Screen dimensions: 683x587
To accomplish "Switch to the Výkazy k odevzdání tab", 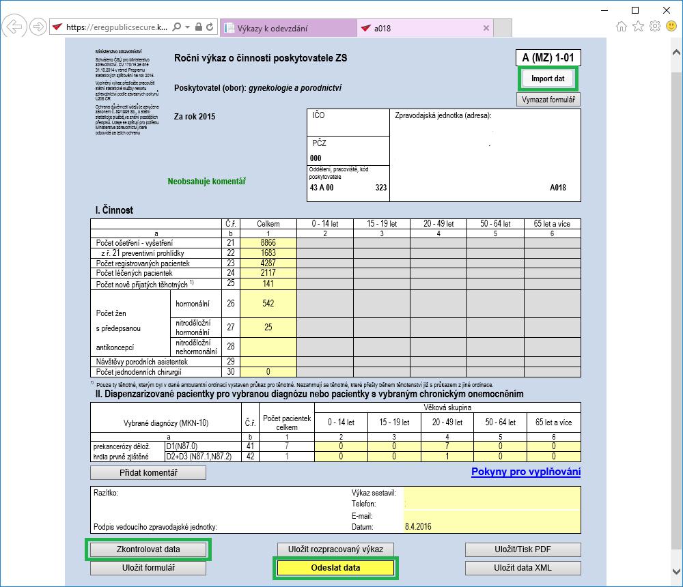I will pyautogui.click(x=288, y=28).
